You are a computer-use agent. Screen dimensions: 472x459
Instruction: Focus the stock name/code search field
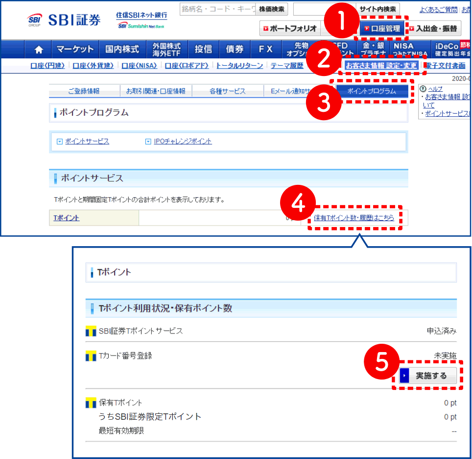(217, 9)
